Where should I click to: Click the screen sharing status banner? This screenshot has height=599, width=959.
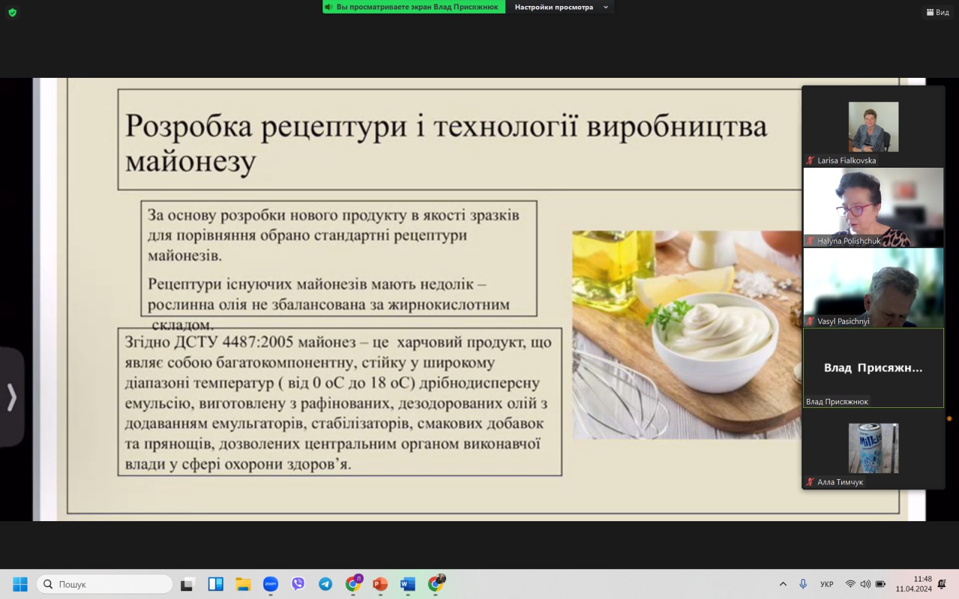414,7
